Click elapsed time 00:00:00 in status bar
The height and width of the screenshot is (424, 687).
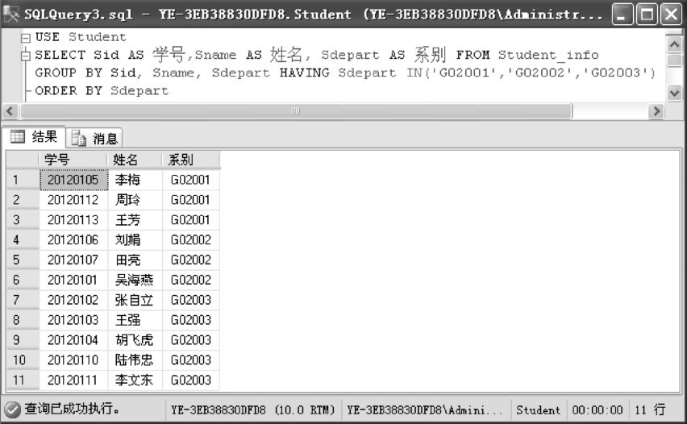coord(597,410)
